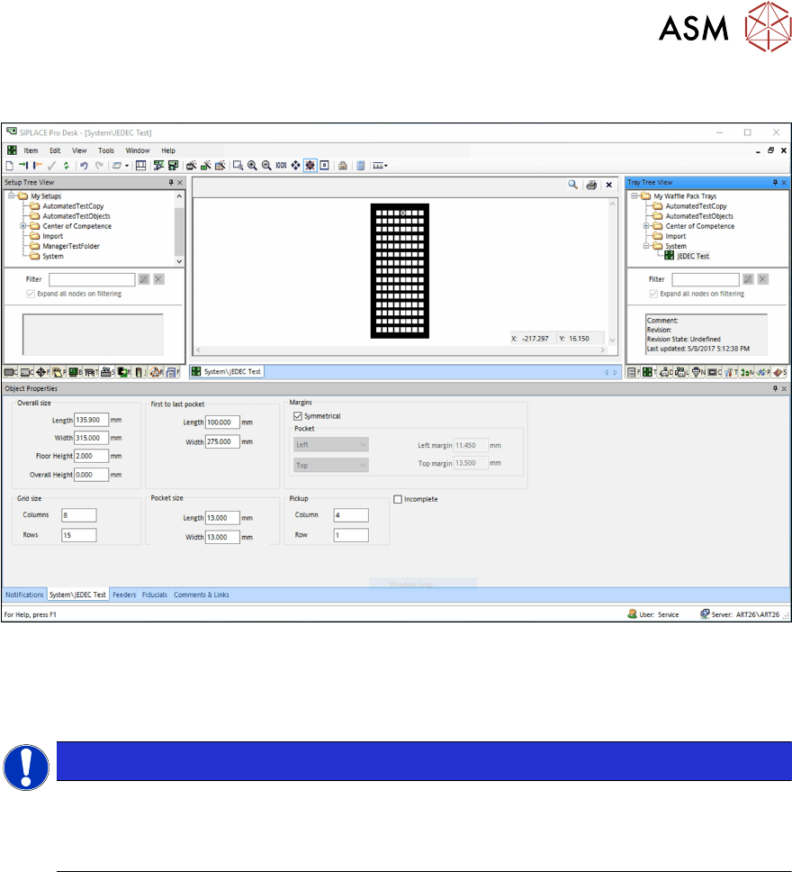Open the Tools menu
The height and width of the screenshot is (872, 792).
(x=106, y=150)
